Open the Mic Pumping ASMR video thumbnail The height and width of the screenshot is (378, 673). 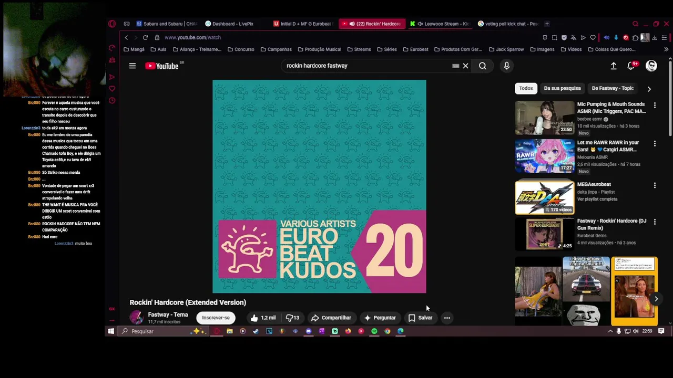(x=544, y=118)
